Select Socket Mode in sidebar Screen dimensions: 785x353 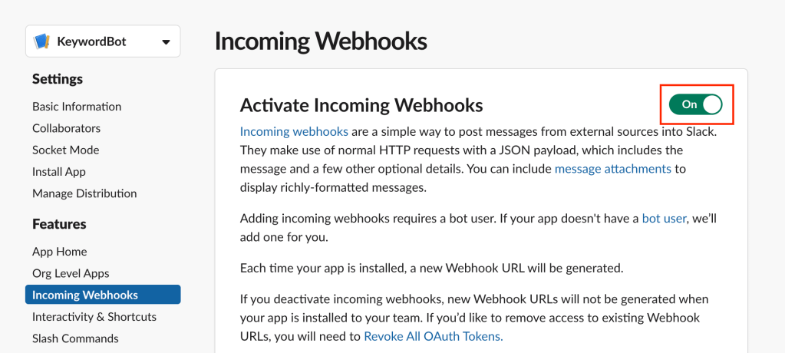(x=65, y=150)
